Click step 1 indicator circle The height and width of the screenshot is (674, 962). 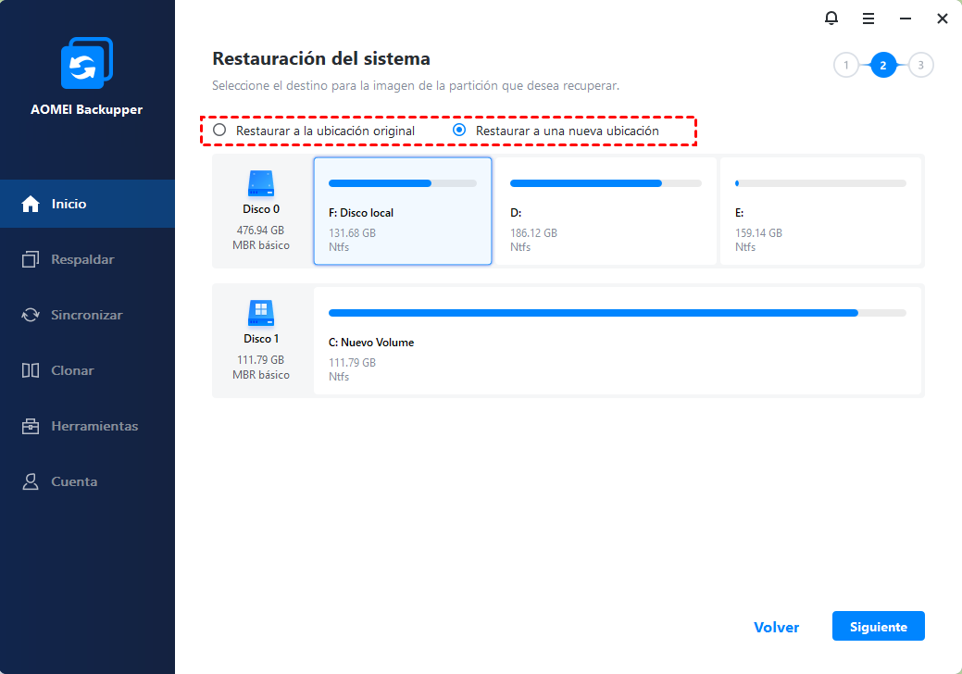click(x=846, y=65)
